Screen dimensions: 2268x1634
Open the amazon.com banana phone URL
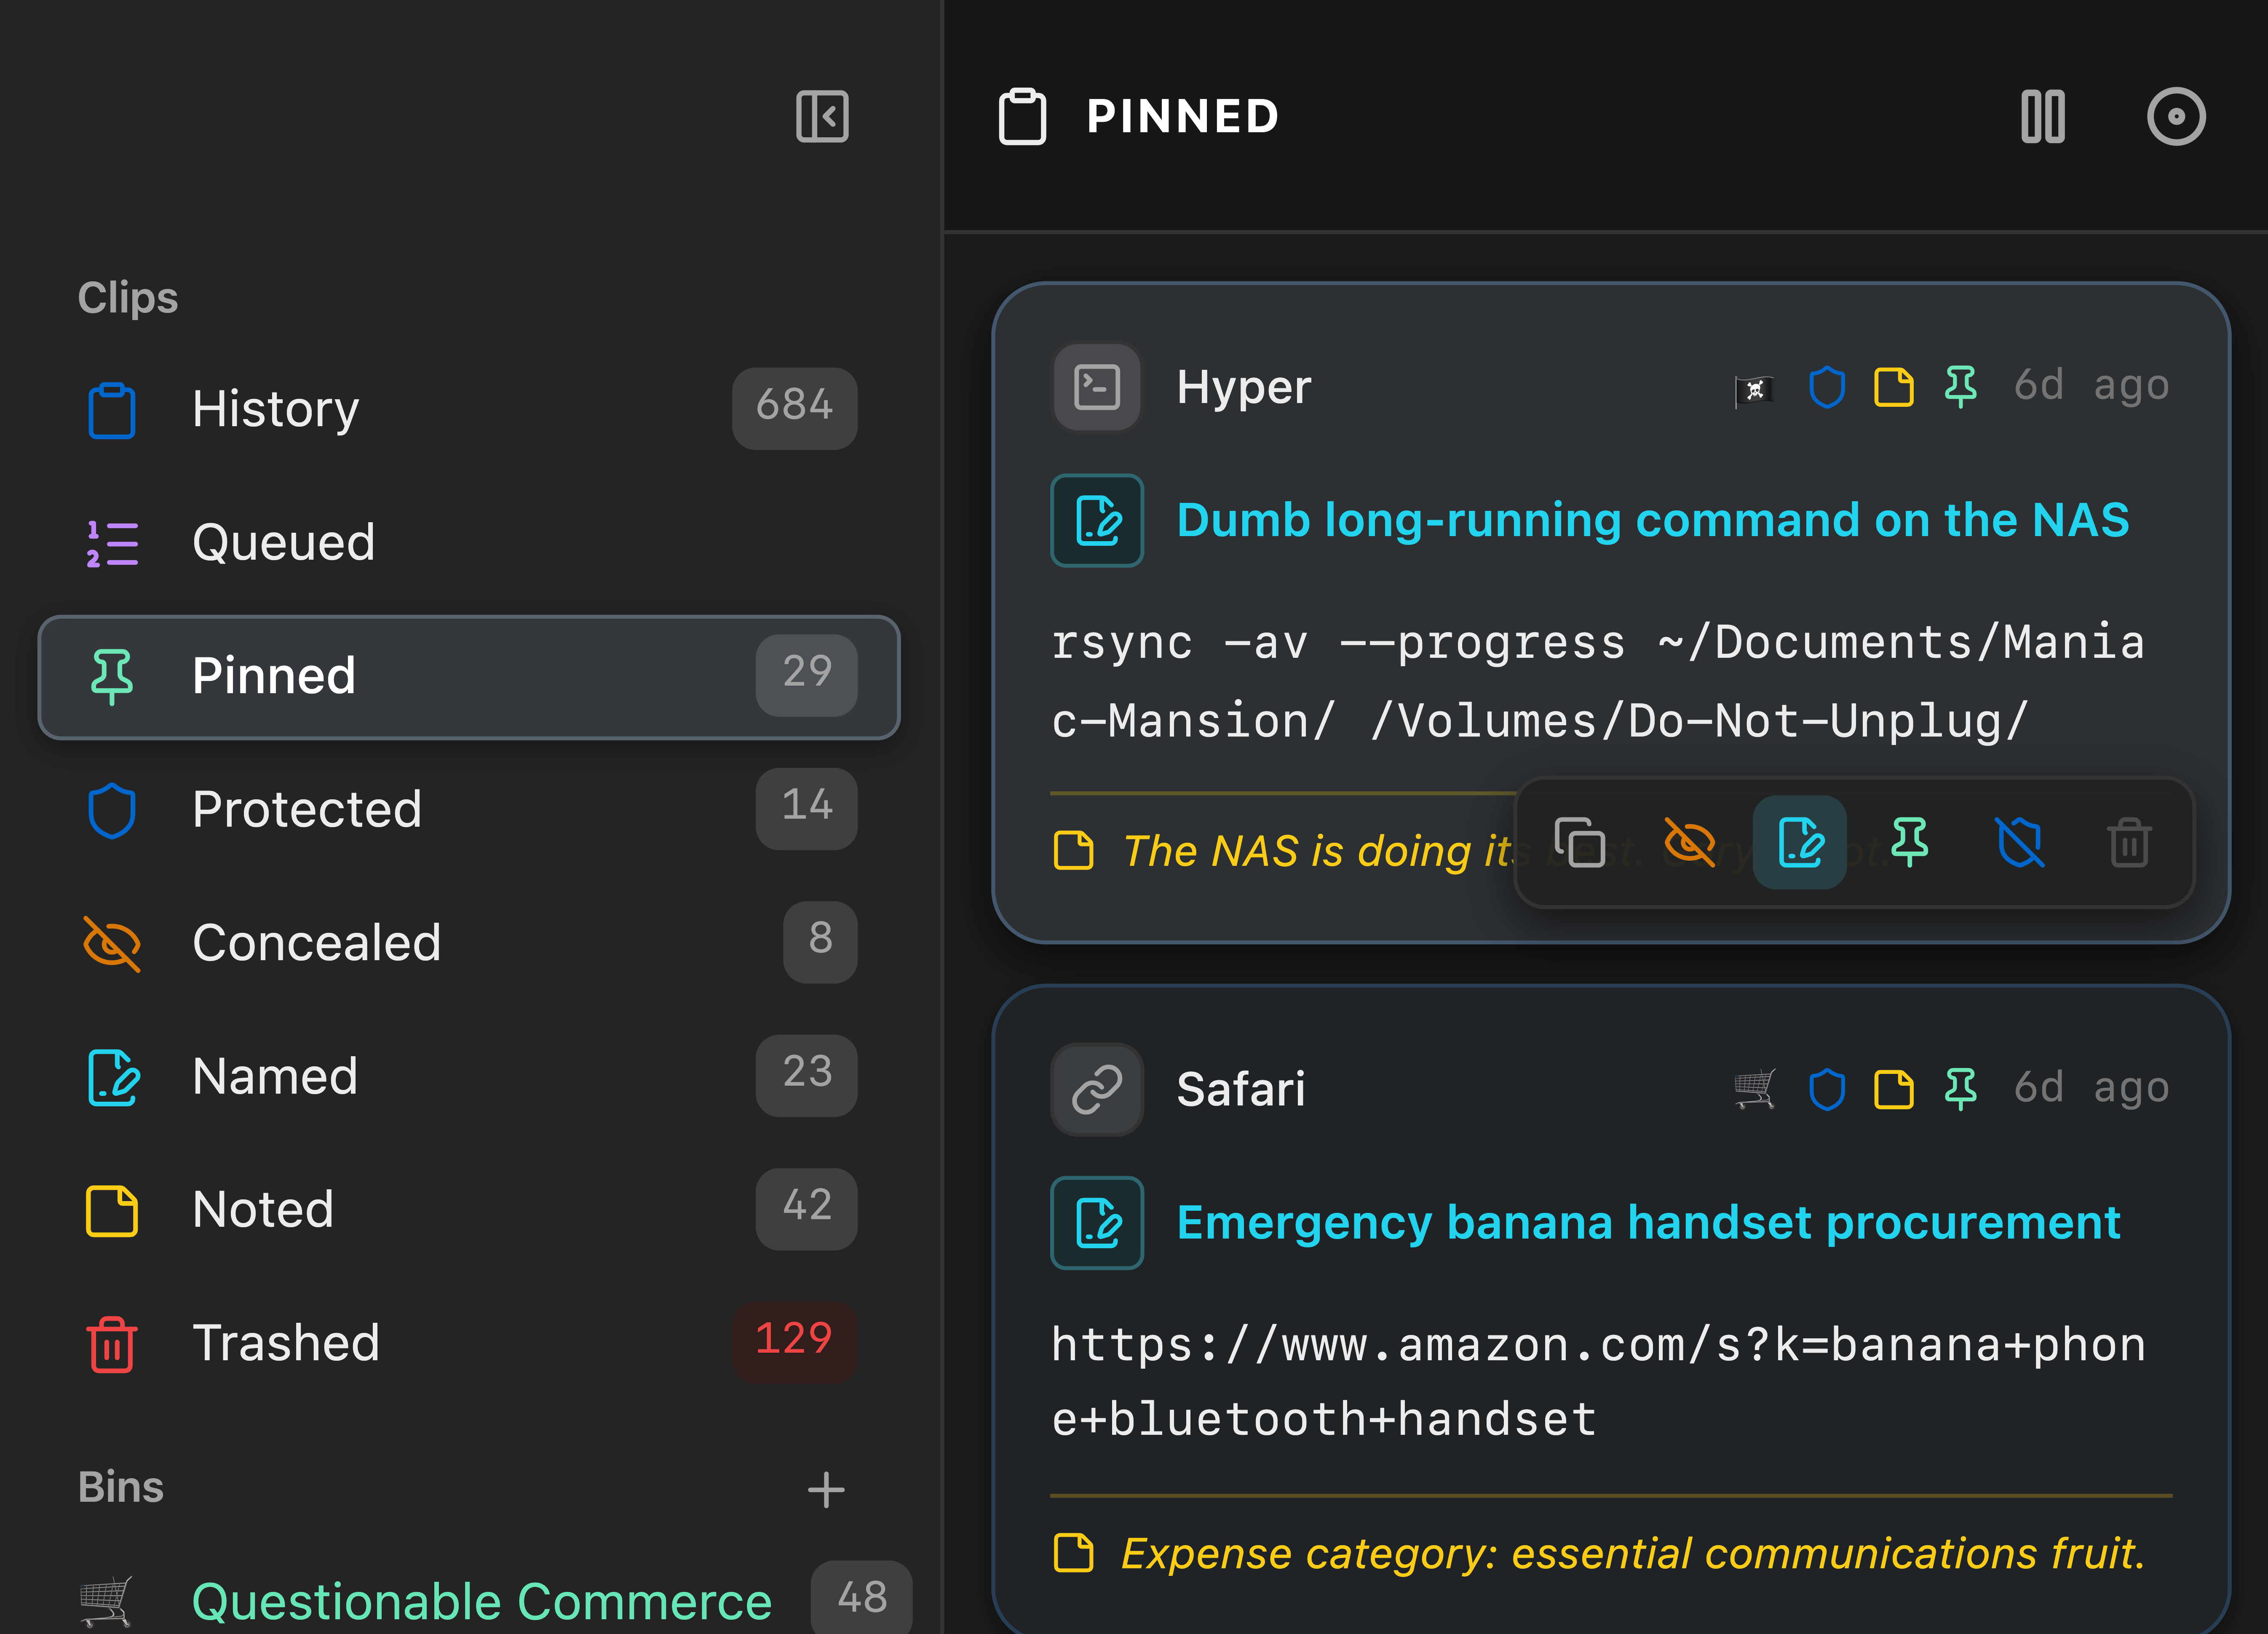point(1597,1382)
